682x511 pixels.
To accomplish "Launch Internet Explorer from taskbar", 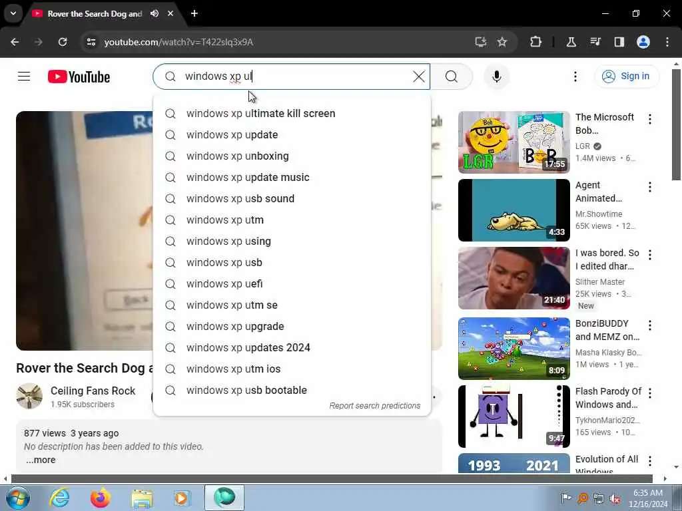I will click(x=59, y=498).
